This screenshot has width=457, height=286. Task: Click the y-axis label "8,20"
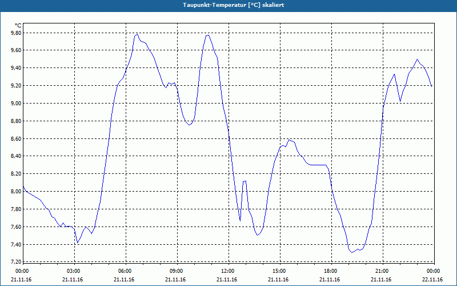point(16,174)
